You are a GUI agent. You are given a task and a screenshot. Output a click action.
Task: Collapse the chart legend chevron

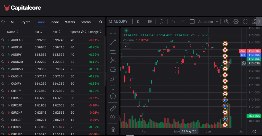click(x=126, y=46)
